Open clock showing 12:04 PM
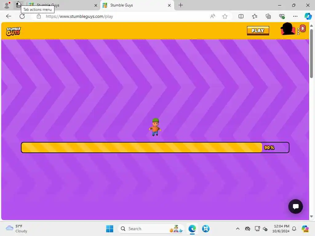Image resolution: width=315 pixels, height=236 pixels. [281, 229]
